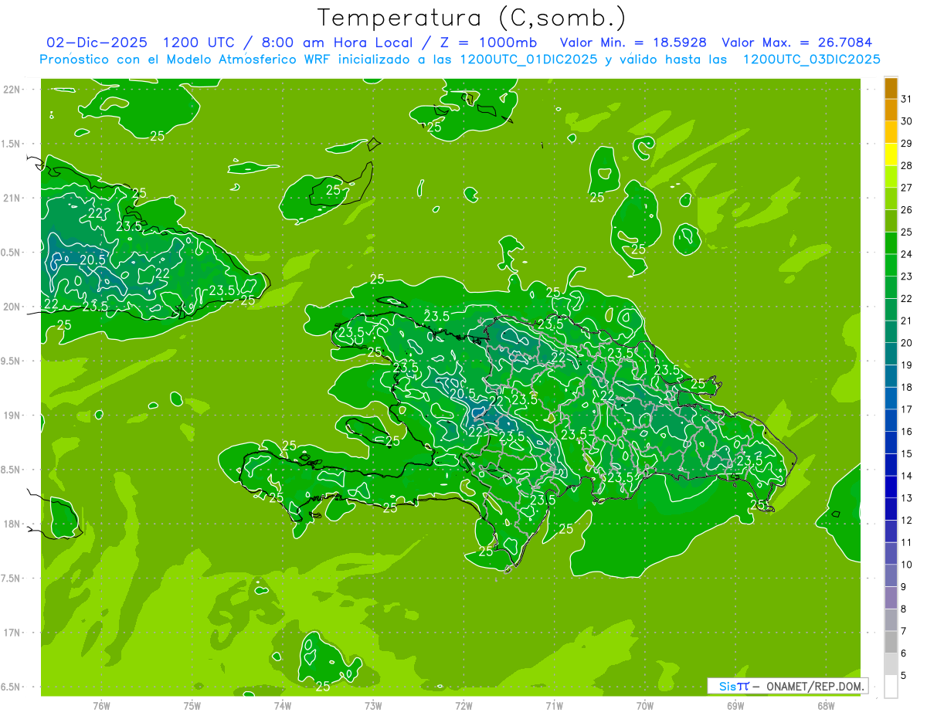927x716 pixels.
Task: Click the '71W' longitude axis label
Action: (x=554, y=705)
